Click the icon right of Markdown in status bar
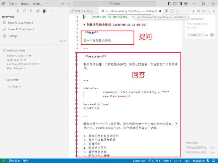Image resolution: width=218 pixels, height=163 pixels. 208,161
